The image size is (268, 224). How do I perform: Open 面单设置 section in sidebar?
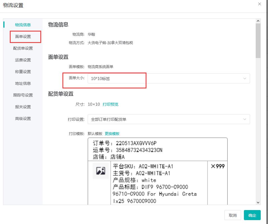23,37
